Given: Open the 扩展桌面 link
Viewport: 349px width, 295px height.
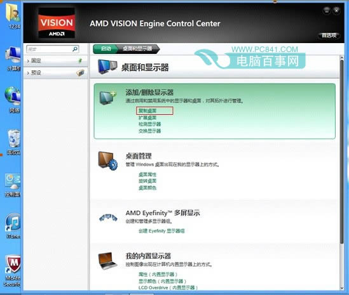Looking at the screenshot, I should point(147,117).
